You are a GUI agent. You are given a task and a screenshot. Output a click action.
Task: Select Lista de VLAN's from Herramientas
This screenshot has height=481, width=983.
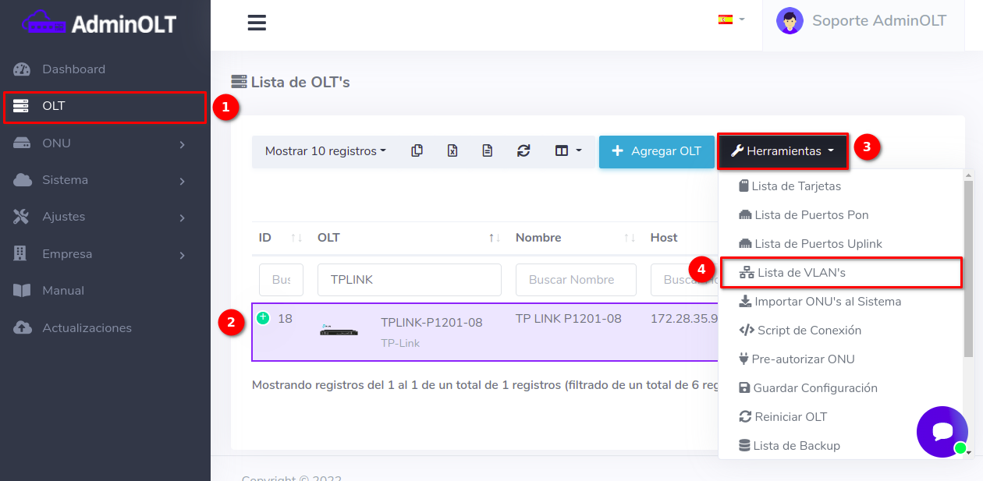tap(801, 273)
